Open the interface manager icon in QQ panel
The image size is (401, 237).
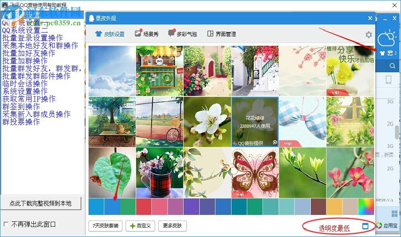click(390, 53)
